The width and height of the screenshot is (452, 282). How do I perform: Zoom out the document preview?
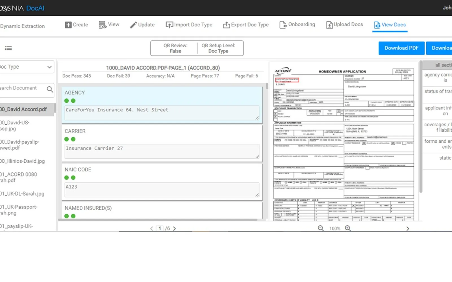click(x=321, y=228)
